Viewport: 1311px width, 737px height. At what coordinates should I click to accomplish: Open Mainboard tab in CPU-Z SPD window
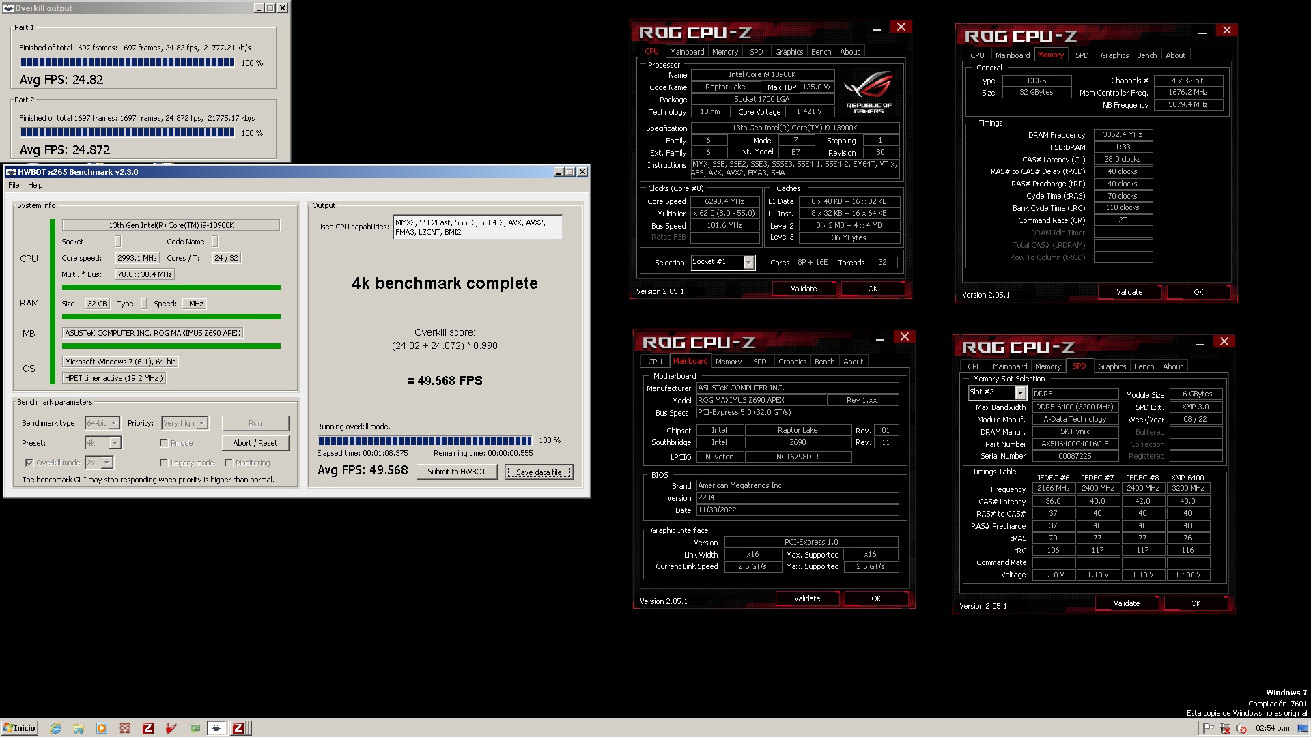tap(1010, 366)
